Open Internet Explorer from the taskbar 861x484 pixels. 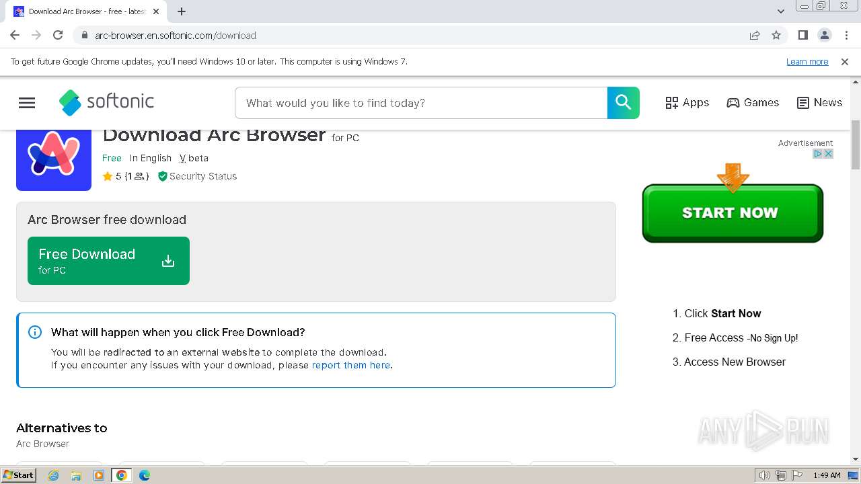[x=53, y=475]
